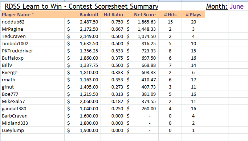The image size is (248, 141).
Task: Select the title cell 'RDSS Learn to Win'
Action: [81, 7]
